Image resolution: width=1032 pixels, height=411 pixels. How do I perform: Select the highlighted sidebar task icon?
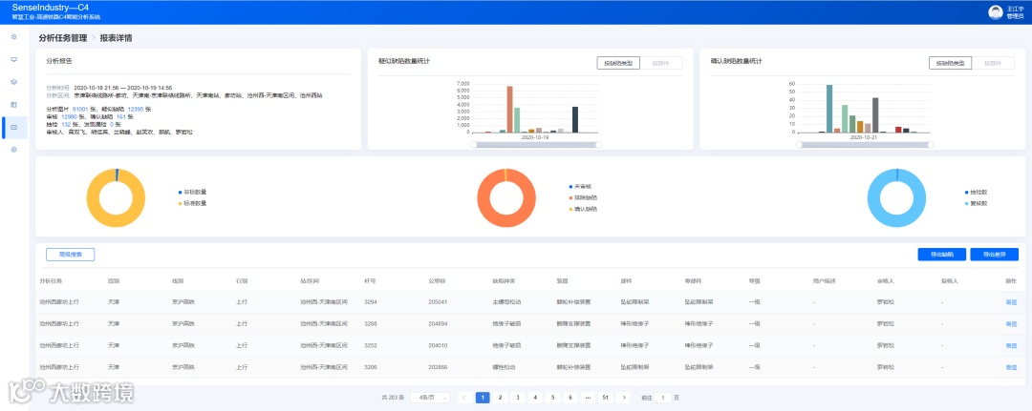pos(13,128)
